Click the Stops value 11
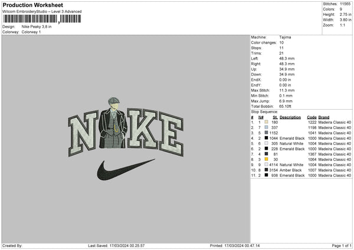Screen dimensions: 354x250 (x=281, y=48)
